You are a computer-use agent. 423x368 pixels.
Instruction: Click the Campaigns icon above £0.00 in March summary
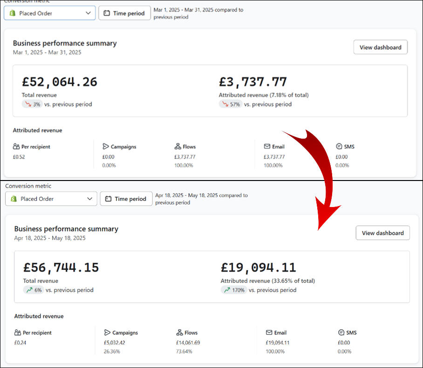pos(105,147)
